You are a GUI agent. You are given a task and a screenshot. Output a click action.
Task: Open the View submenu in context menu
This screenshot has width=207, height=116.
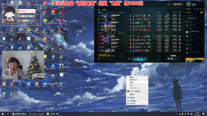[x=137, y=77]
